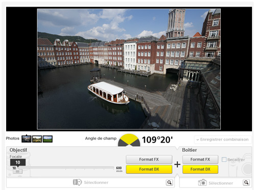This screenshot has height=190, width=255.
Task: Click the plus sign between format buttons
Action: 177,165
